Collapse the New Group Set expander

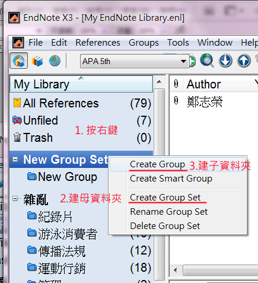tap(15, 160)
